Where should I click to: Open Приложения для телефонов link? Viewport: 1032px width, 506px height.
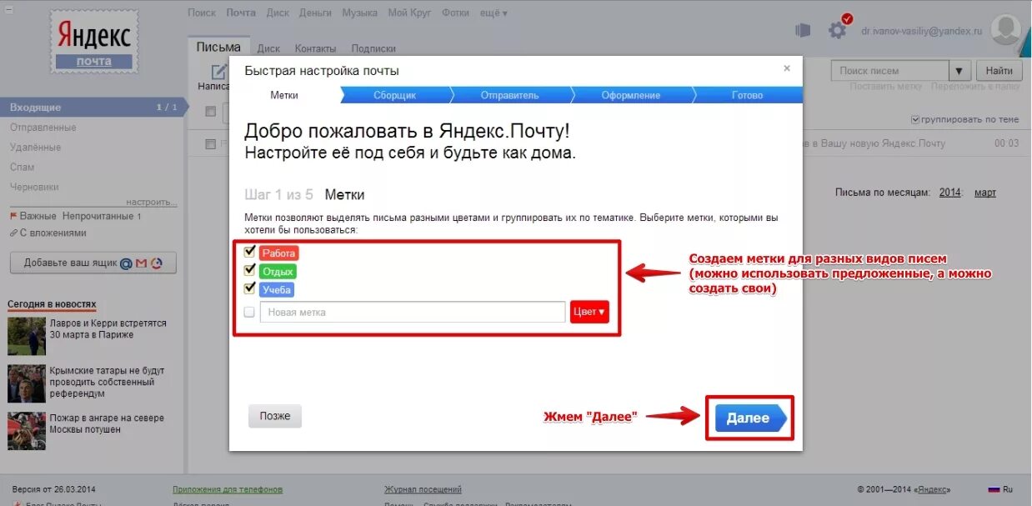point(228,489)
